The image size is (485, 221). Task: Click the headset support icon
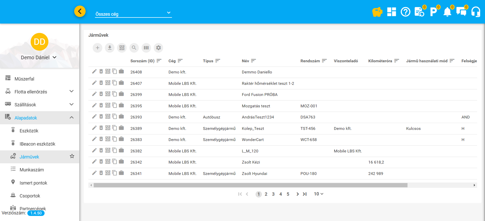[x=476, y=12]
